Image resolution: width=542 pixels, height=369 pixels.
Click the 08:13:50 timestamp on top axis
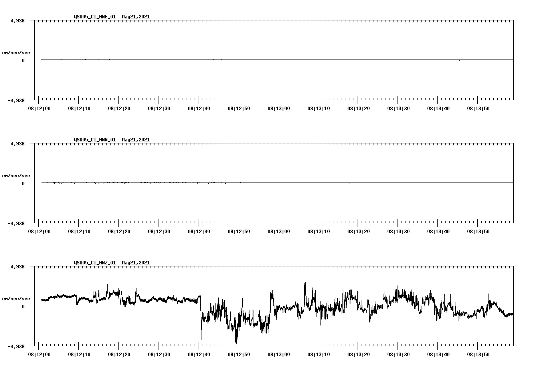click(479, 108)
